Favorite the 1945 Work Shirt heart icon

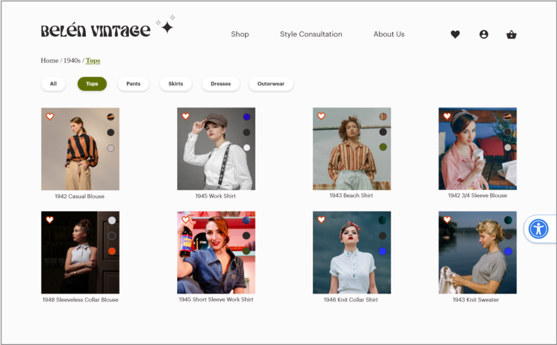185,116
